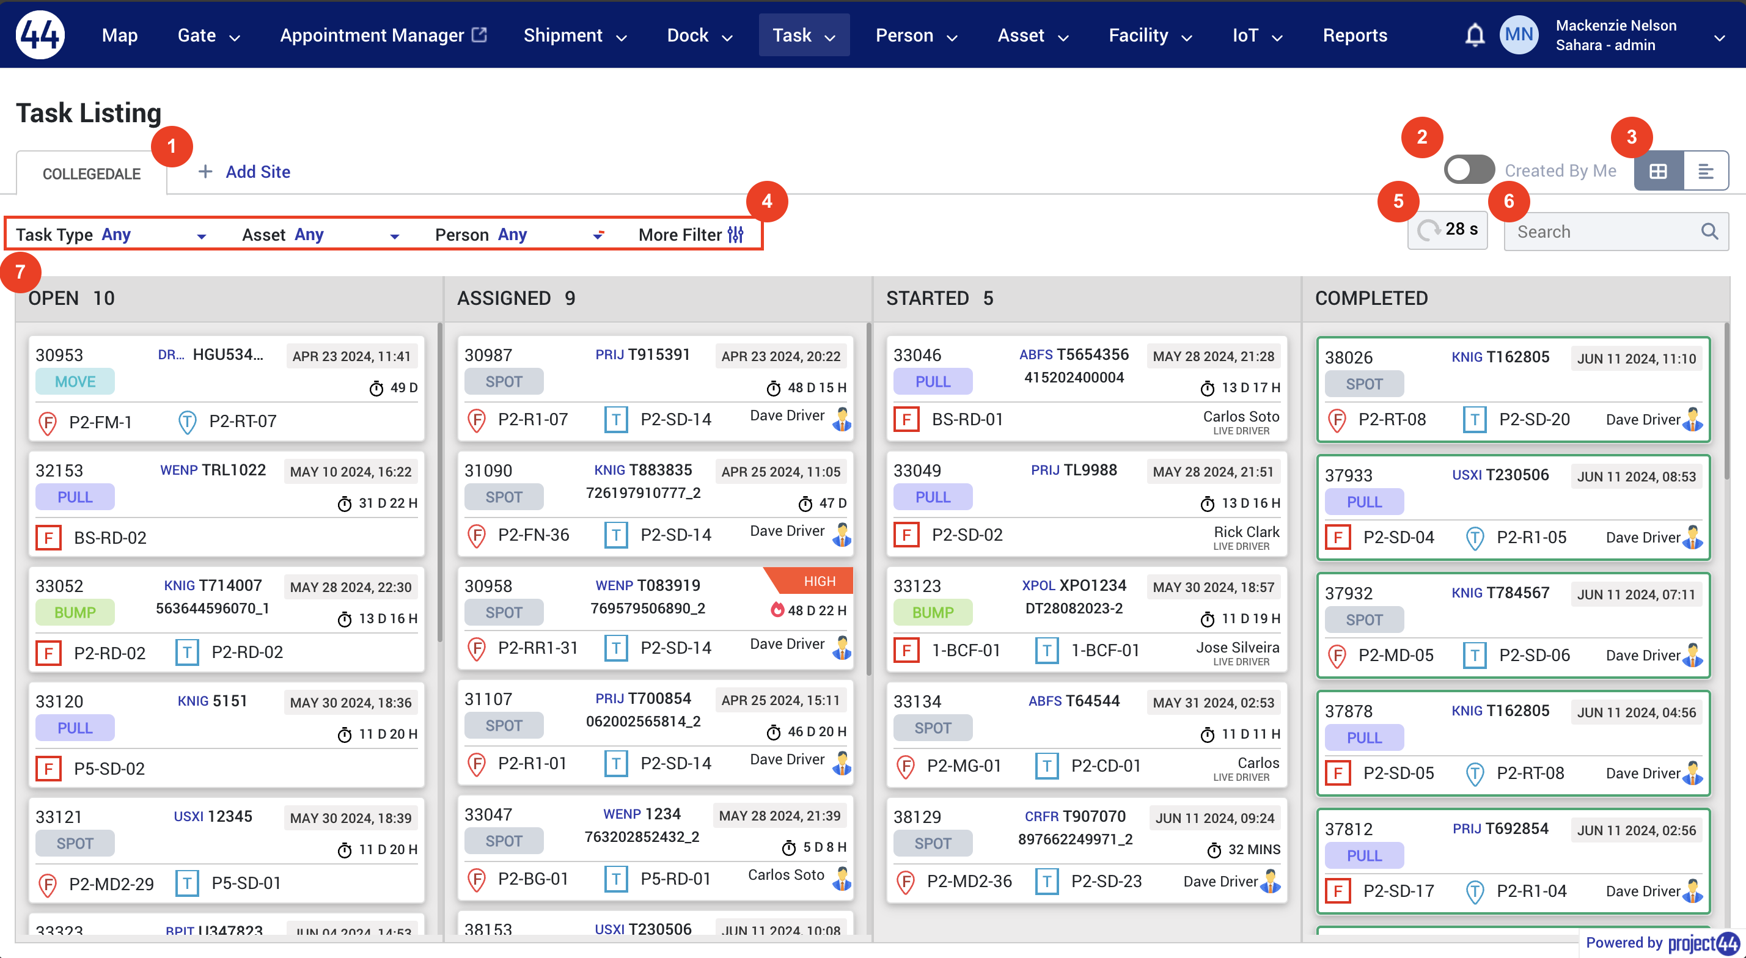Click the COMPLETED column scrollbar

coord(1727,401)
